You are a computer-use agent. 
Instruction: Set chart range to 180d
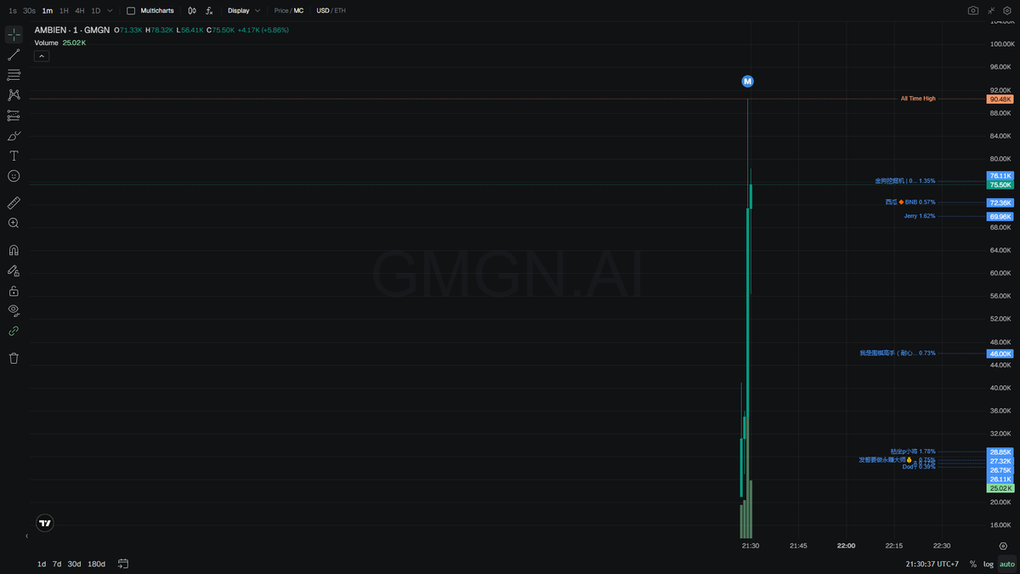[97, 564]
